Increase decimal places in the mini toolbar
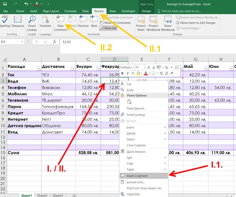The image size is (236, 197). point(161,74)
